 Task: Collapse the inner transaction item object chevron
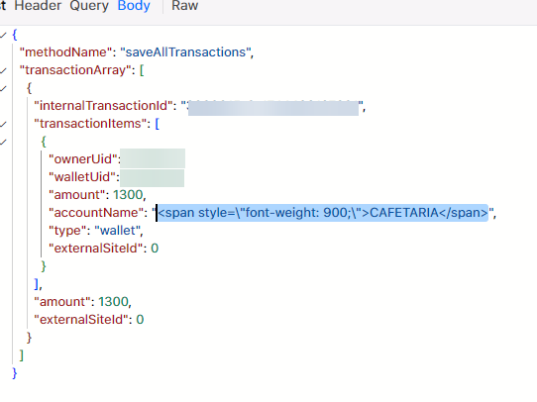[x=3, y=142]
